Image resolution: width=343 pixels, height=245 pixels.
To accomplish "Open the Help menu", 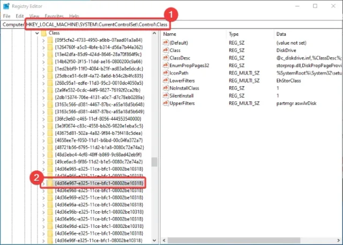I will (x=74, y=16).
